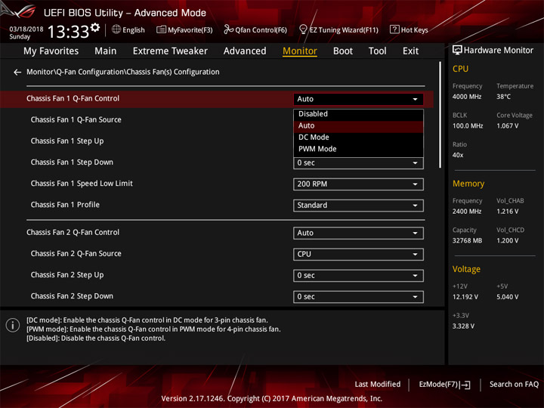Open MyFavorite(F3) button label
This screenshot has width=544, height=408.
click(x=190, y=30)
